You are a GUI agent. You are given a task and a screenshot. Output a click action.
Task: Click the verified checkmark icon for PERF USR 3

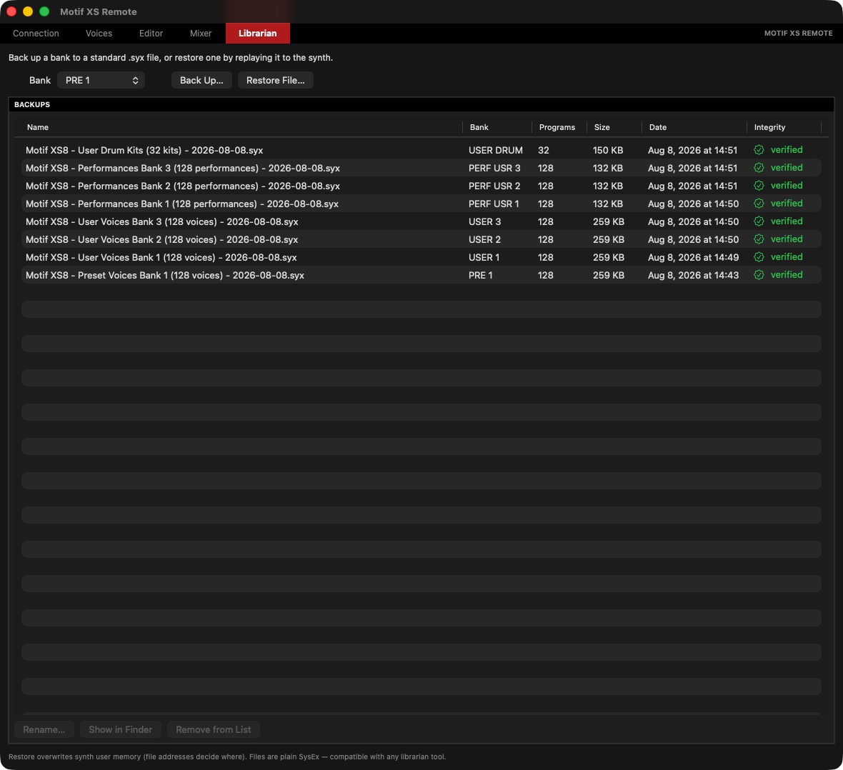(759, 168)
